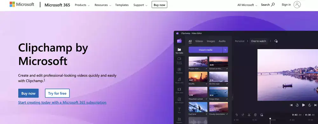318x124 pixels.
Task: Open Start creating today with Microsoft 365 link
Action: click(62, 102)
